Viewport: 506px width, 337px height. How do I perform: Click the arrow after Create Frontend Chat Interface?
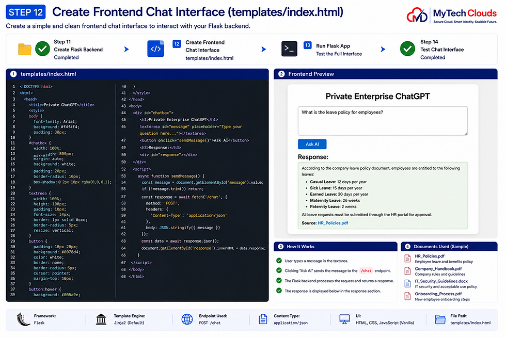[264, 49]
